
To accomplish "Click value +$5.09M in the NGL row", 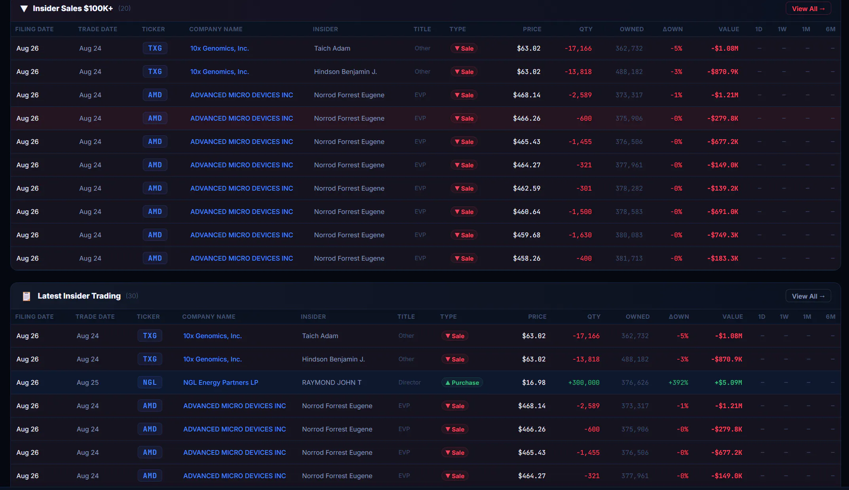I will [x=728, y=382].
